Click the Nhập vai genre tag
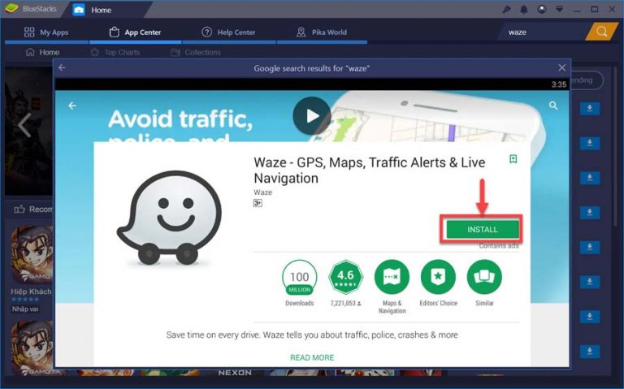The image size is (624, 389). pyautogui.click(x=25, y=309)
